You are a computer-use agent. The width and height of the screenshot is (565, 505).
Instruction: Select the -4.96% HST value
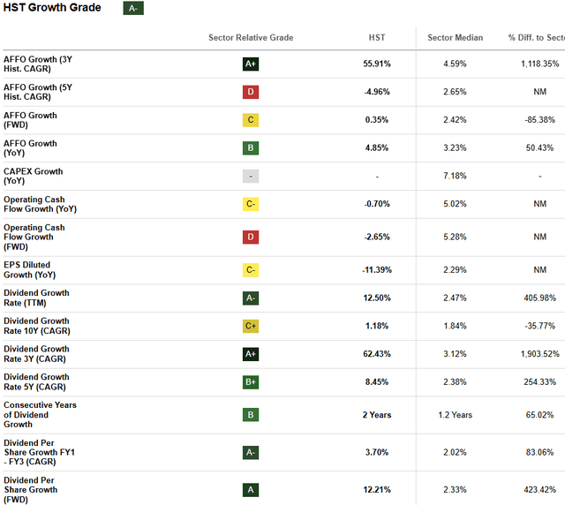click(377, 92)
